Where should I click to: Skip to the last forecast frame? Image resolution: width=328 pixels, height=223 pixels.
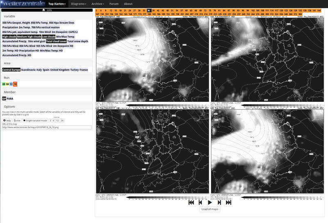pyautogui.click(x=229, y=202)
